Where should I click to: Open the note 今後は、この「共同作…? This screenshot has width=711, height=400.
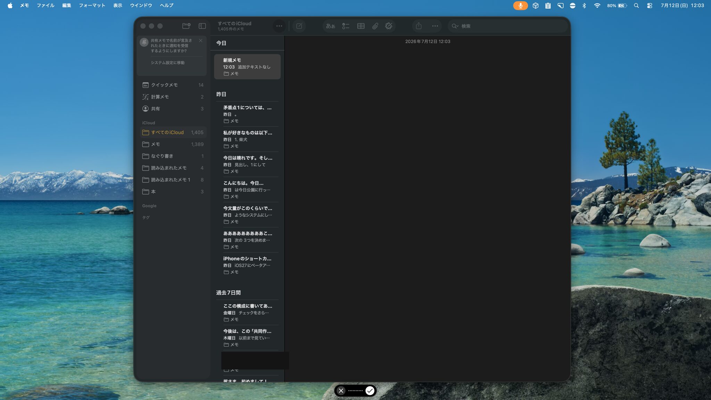click(247, 338)
